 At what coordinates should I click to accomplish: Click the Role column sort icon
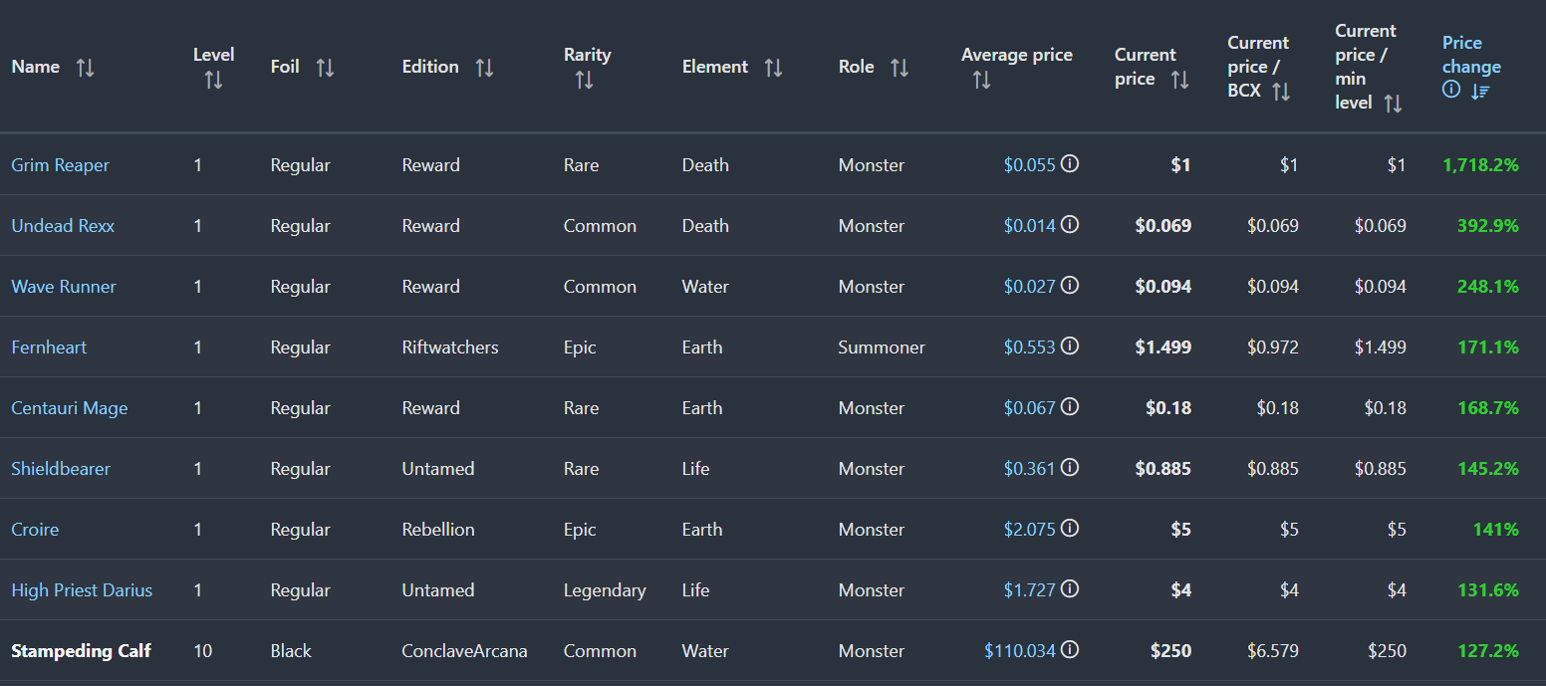tap(900, 68)
